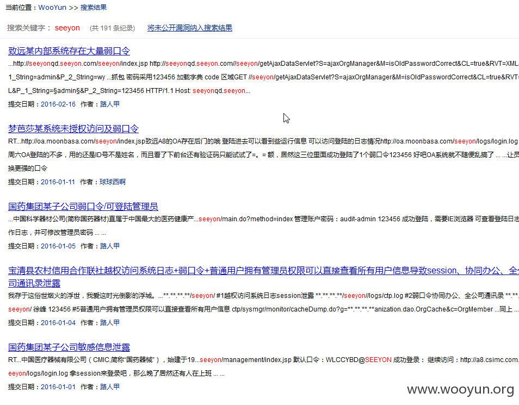Click snippet line starting with 周六OA登陆的不多

click(x=263, y=155)
